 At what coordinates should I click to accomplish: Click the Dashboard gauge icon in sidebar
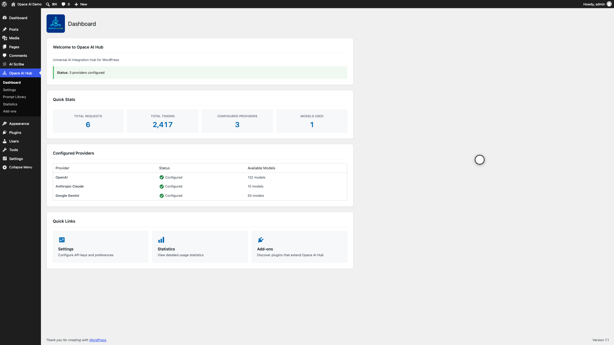pos(5,18)
